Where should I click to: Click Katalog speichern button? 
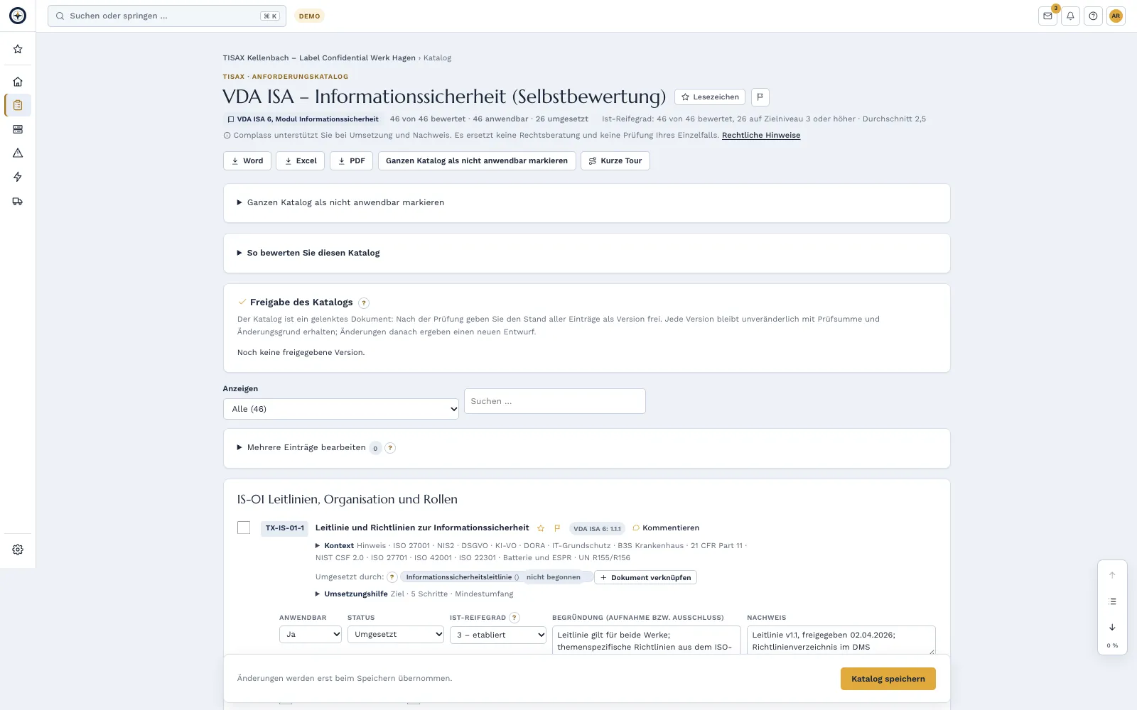coord(888,679)
